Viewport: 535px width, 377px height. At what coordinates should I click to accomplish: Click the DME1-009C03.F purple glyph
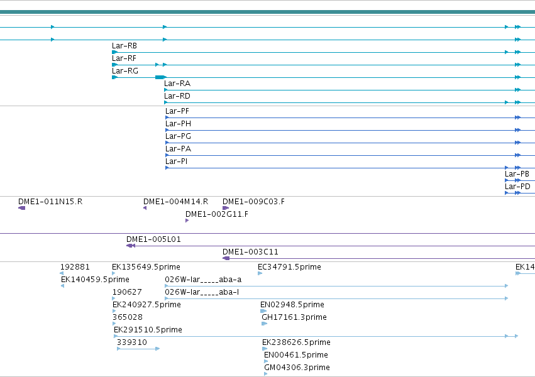point(226,208)
